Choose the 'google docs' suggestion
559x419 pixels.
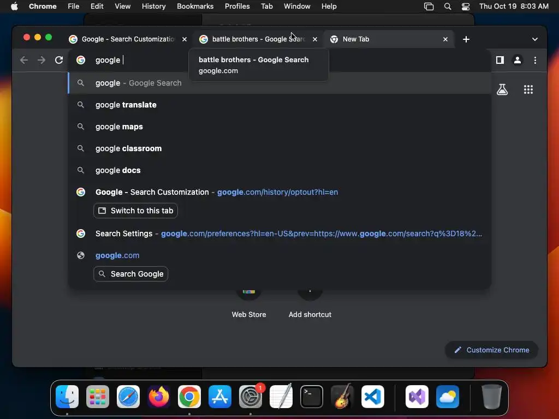pos(279,170)
